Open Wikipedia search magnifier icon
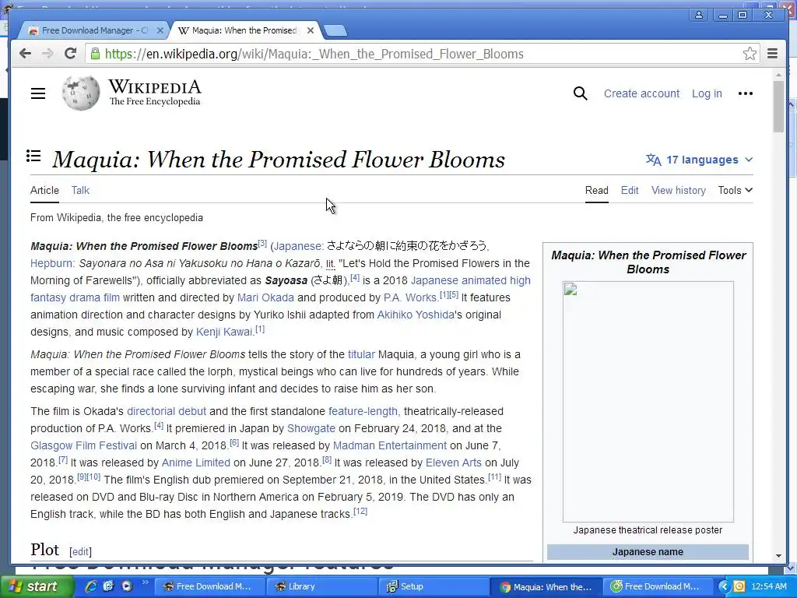The image size is (797, 598). coord(580,93)
